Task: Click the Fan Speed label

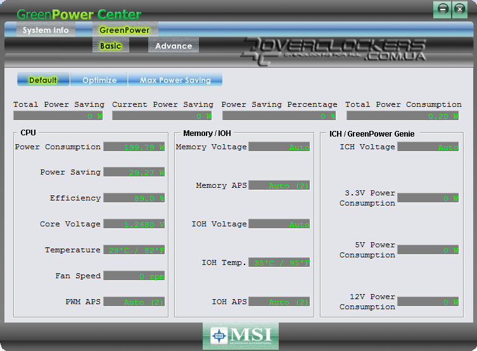Action: click(78, 276)
